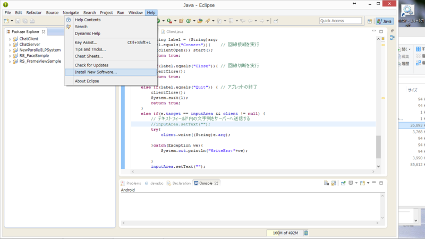Open the Refactor menu
Viewport: 425px width, 239px height.
pyautogui.click(x=34, y=13)
